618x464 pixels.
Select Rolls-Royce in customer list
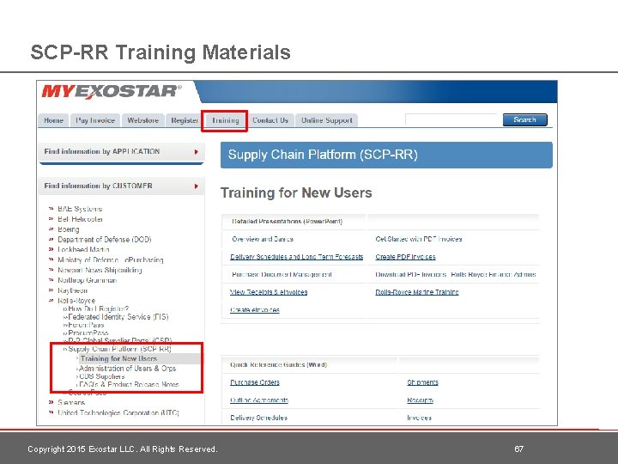point(76,301)
